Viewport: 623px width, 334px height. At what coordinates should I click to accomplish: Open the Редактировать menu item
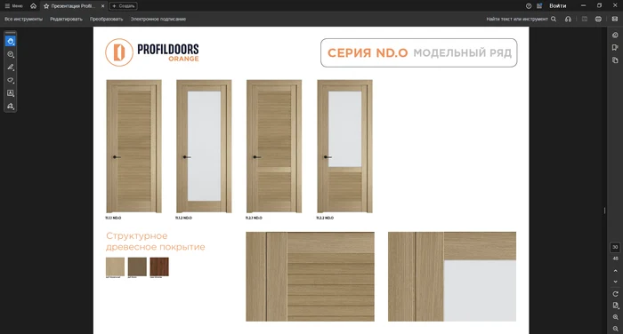click(x=66, y=19)
